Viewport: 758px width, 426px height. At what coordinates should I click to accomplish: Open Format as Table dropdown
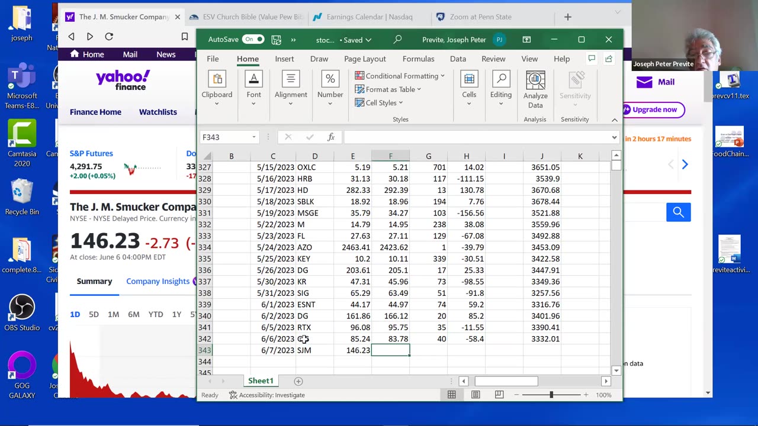click(388, 89)
